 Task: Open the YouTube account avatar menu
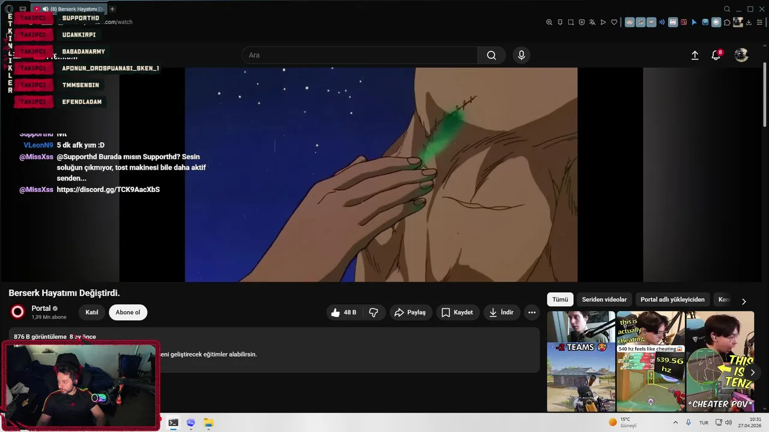[x=741, y=55]
